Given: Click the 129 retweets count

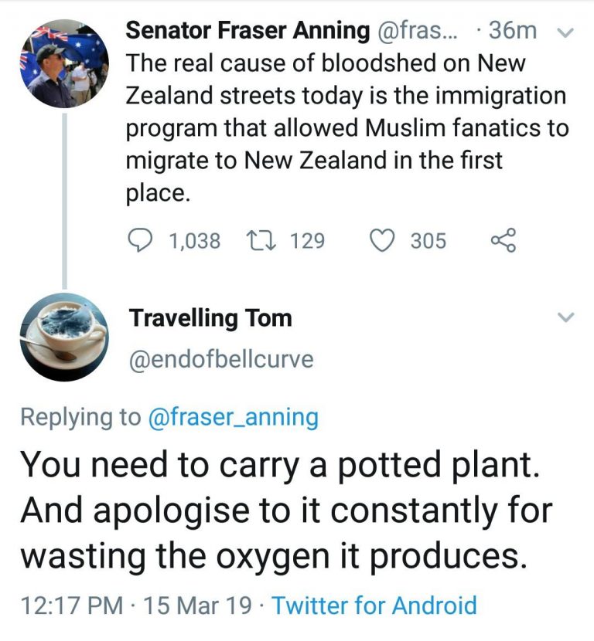Looking at the screenshot, I should [x=307, y=241].
